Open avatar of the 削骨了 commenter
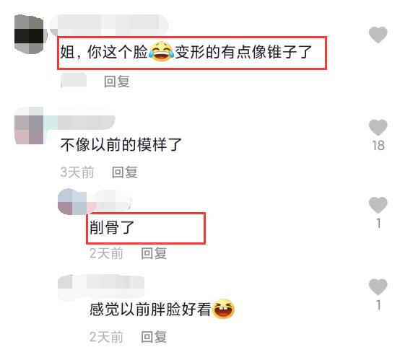The width and height of the screenshot is (400, 360). pos(74,202)
